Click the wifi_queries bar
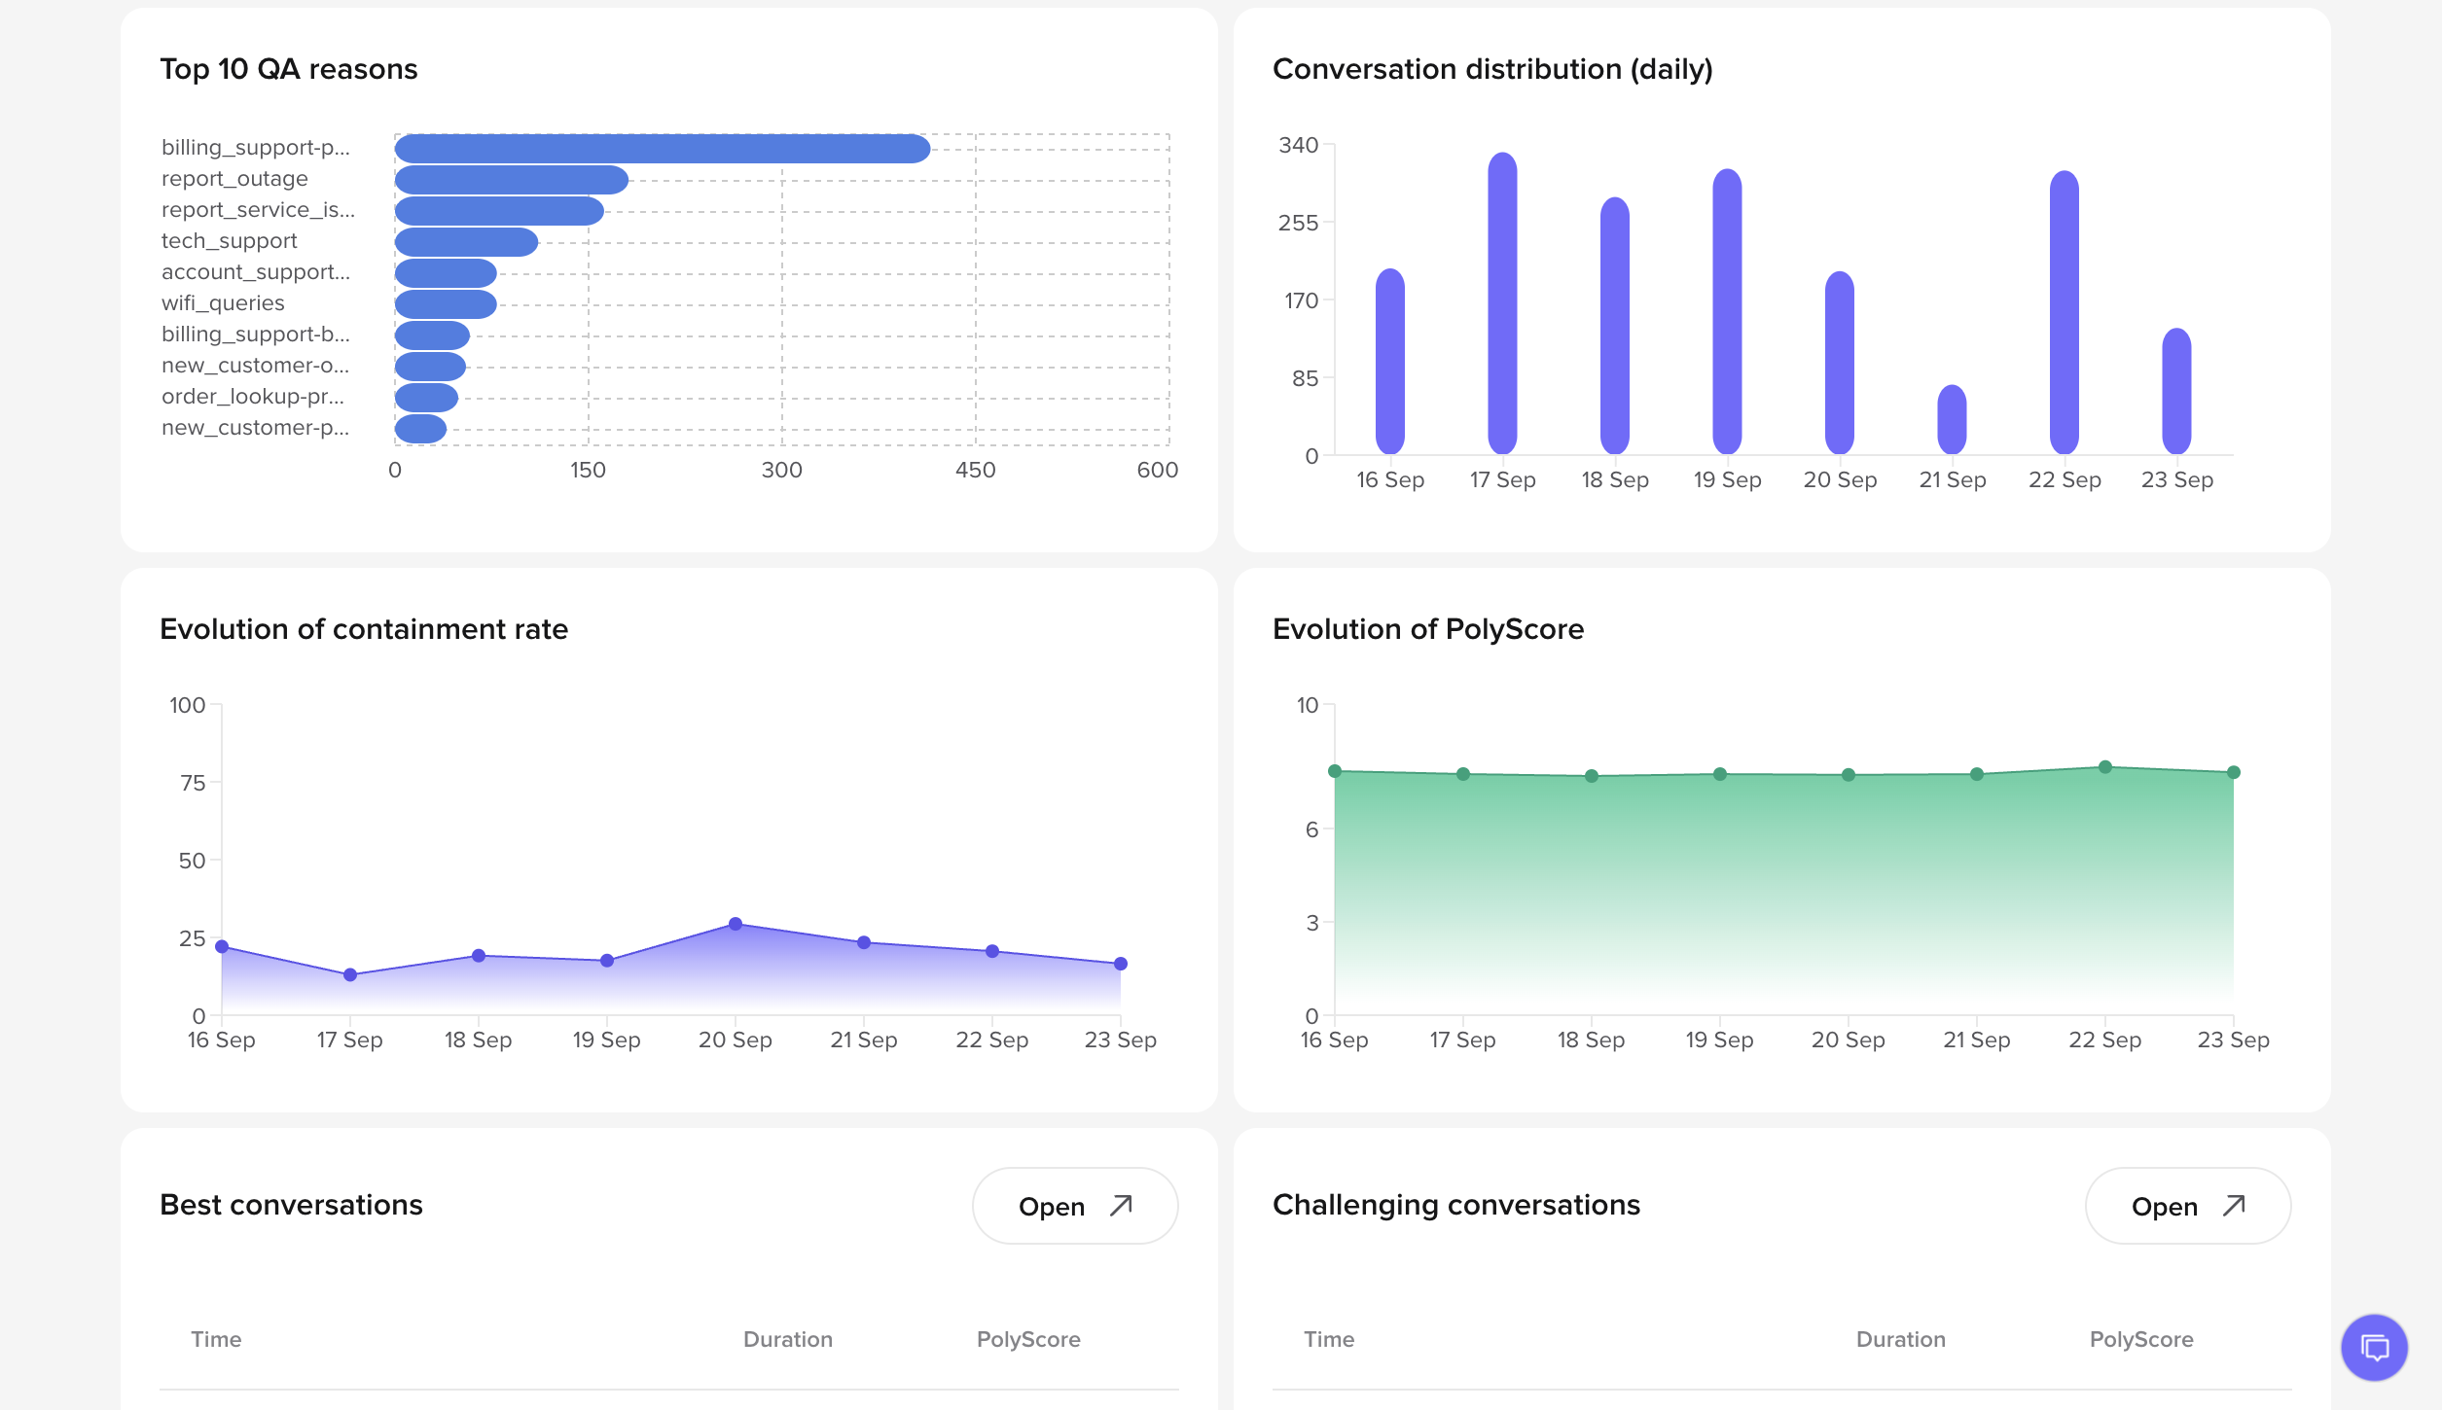This screenshot has height=1410, width=2442. (x=446, y=304)
